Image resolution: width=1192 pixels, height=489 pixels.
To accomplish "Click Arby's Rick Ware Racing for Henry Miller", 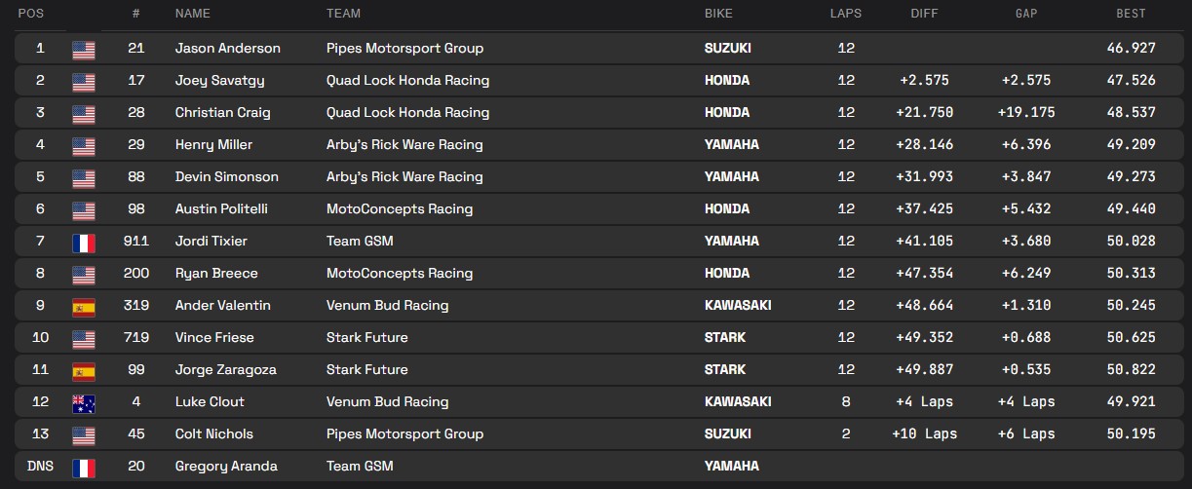I will (x=404, y=145).
